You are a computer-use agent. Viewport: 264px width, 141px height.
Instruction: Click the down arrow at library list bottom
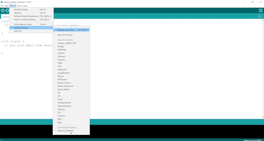tap(71, 134)
